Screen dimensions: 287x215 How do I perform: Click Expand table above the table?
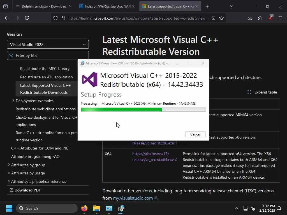(x=262, y=92)
